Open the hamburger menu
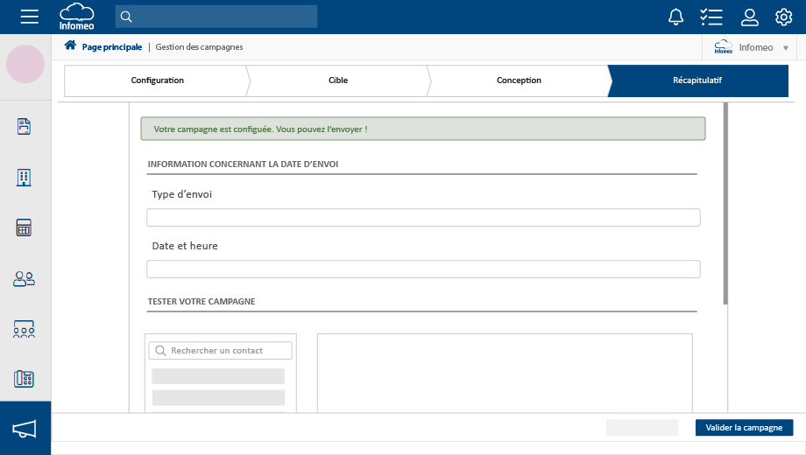806x455 pixels. click(x=29, y=17)
